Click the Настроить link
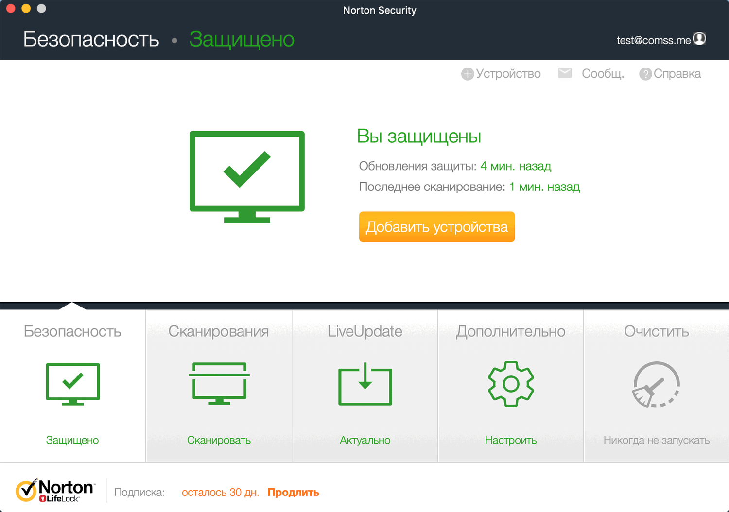729x512 pixels. [x=511, y=440]
